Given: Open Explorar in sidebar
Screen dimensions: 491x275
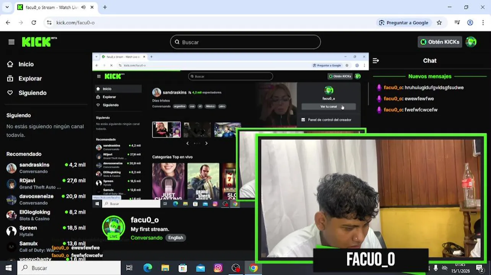Looking at the screenshot, I should pyautogui.click(x=30, y=78).
